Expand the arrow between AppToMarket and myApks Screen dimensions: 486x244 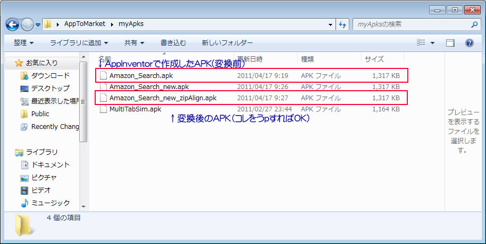point(112,24)
